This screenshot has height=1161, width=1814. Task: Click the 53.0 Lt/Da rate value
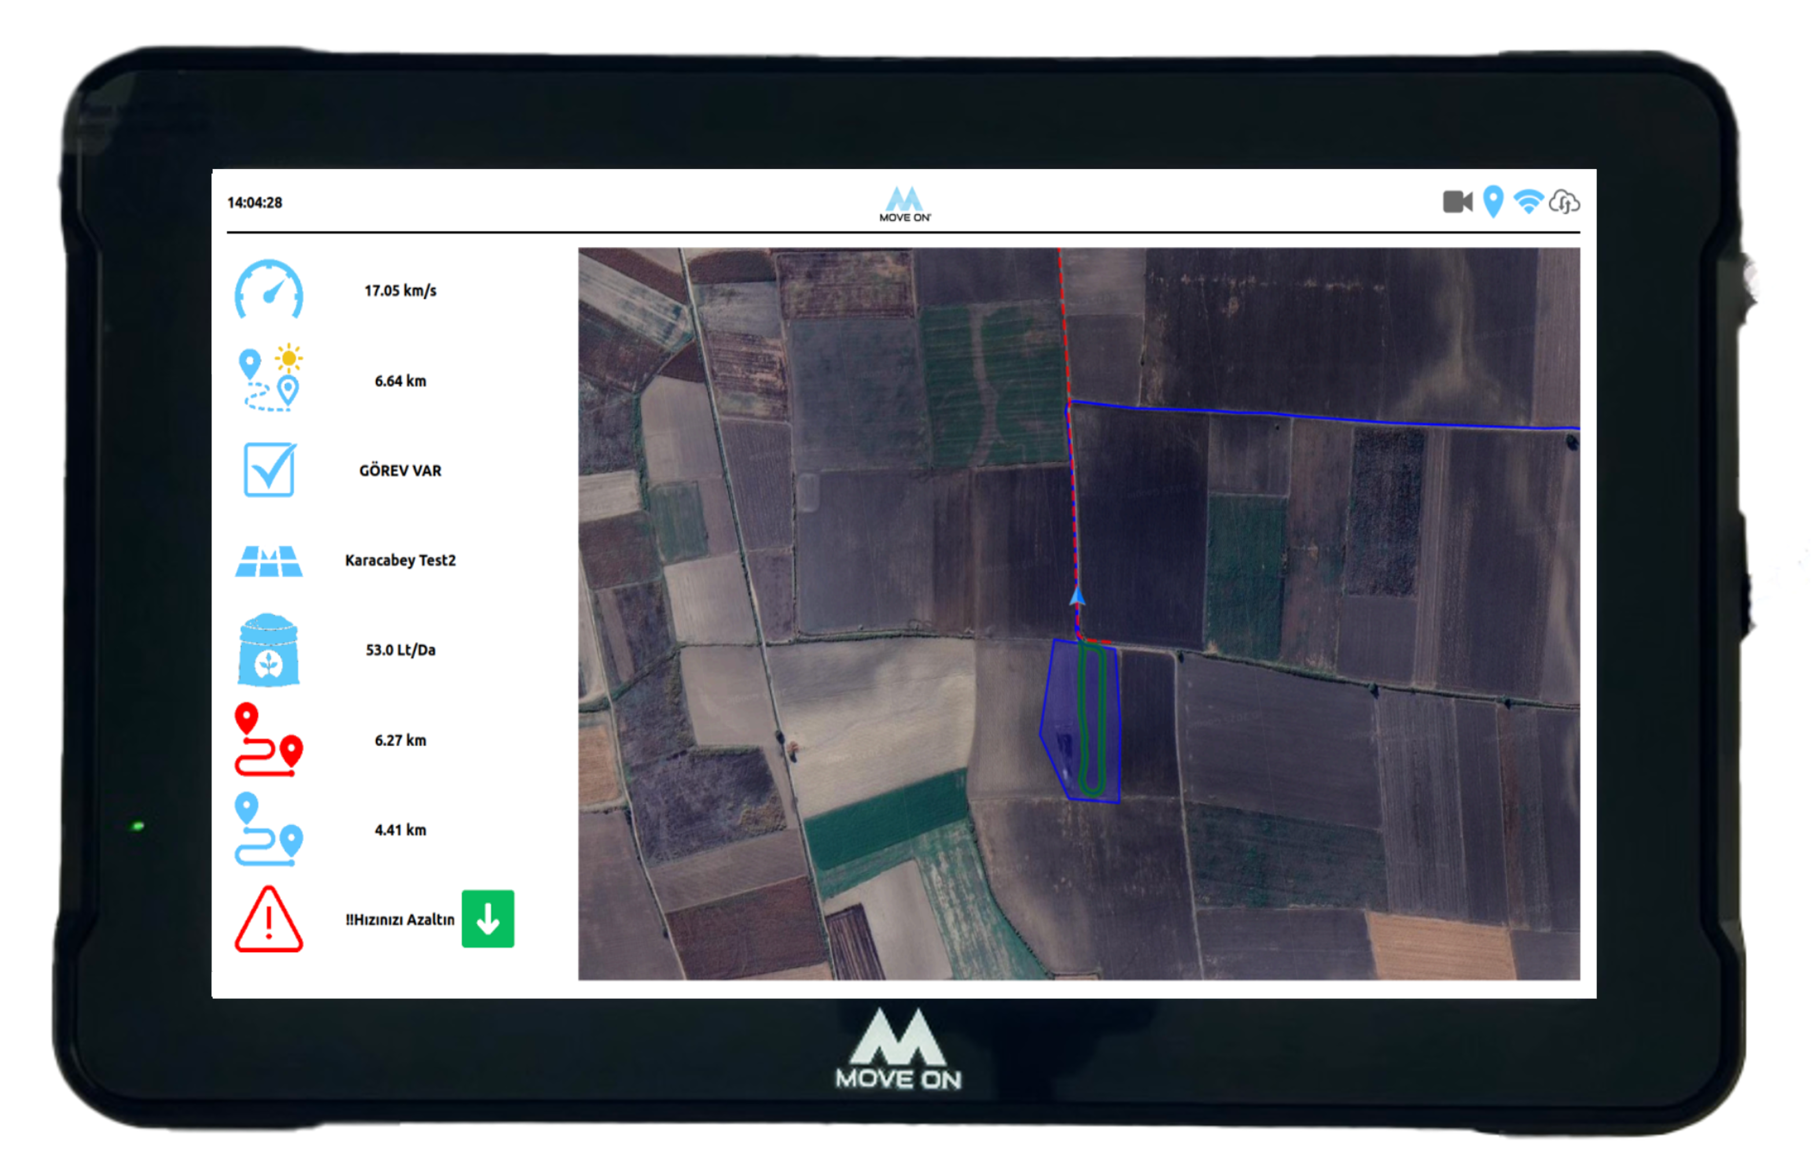[400, 650]
